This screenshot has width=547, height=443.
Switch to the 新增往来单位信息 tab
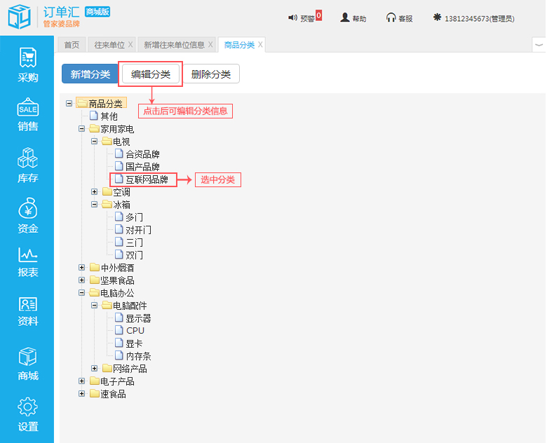(x=174, y=45)
